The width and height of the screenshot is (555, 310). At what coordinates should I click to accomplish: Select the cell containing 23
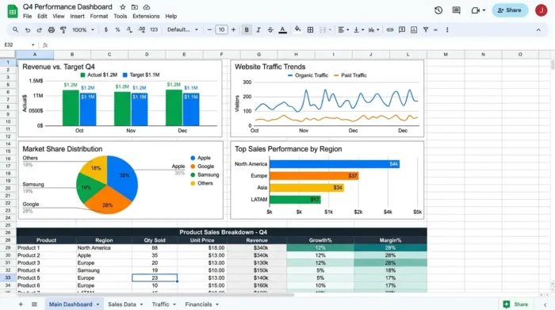coord(155,277)
